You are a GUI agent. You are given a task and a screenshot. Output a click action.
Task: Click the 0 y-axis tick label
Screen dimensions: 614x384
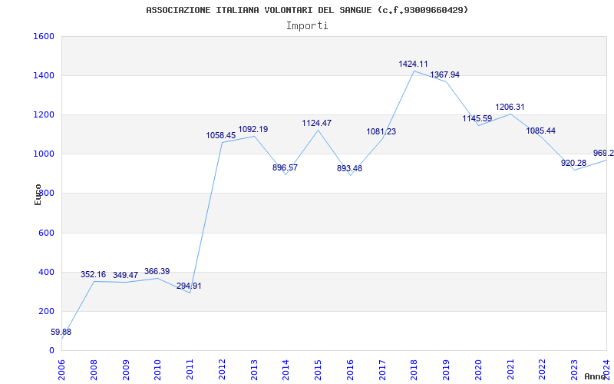pyautogui.click(x=51, y=350)
